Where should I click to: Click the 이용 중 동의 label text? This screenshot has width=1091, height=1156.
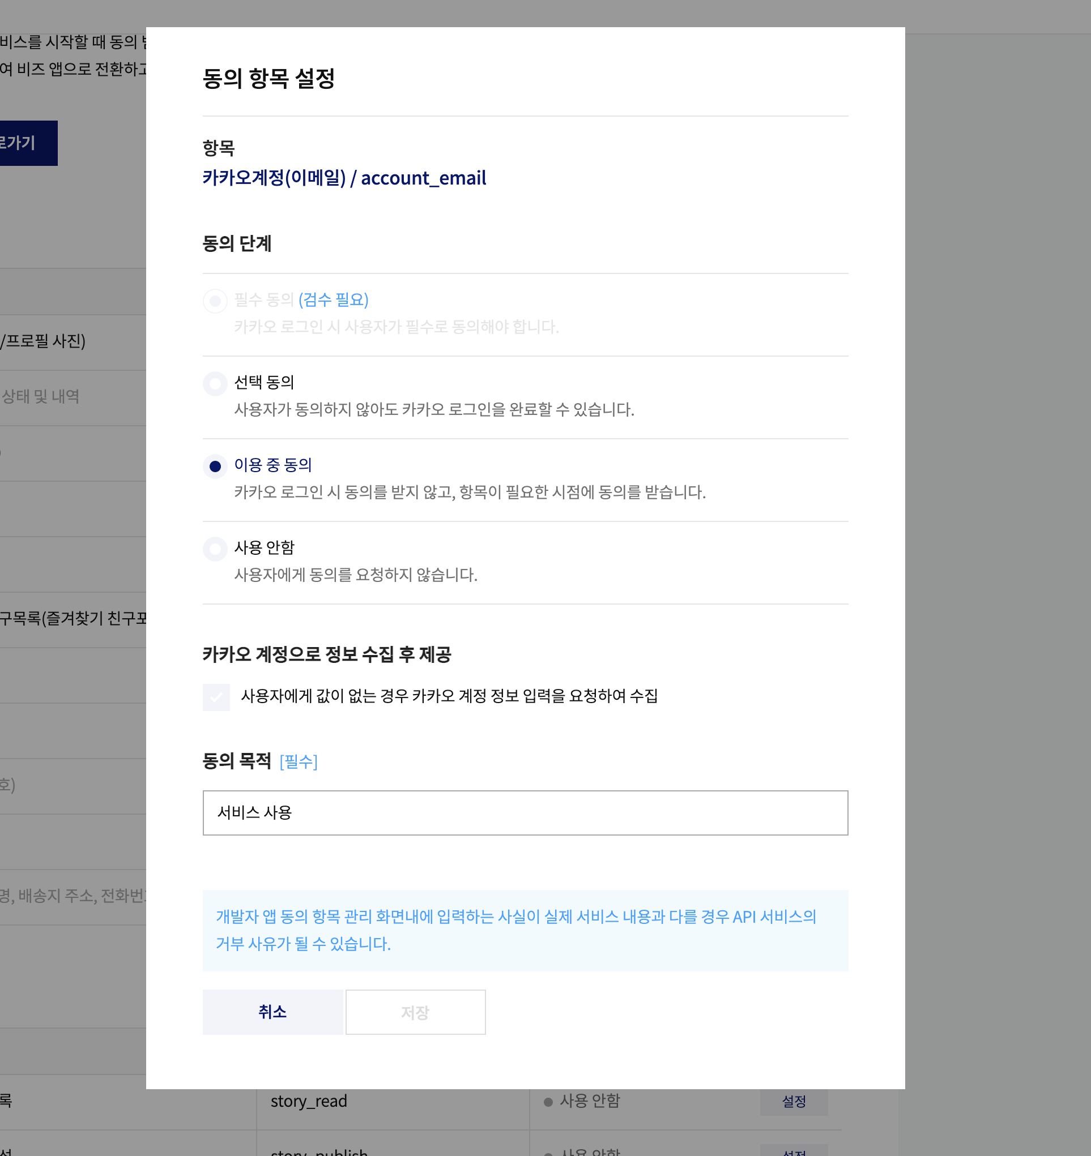point(273,465)
